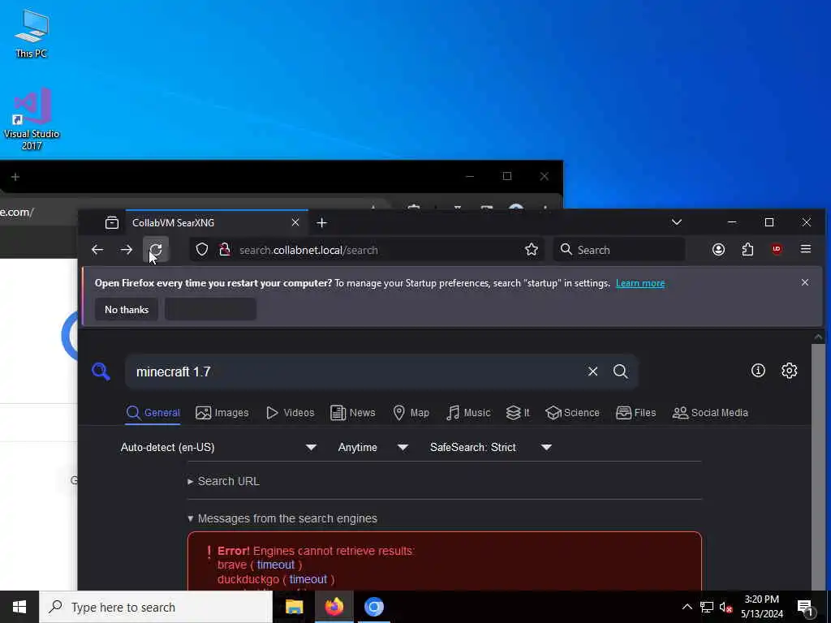Open the Anytime time range dropdown
Viewport: 831px width, 623px height.
click(x=373, y=447)
